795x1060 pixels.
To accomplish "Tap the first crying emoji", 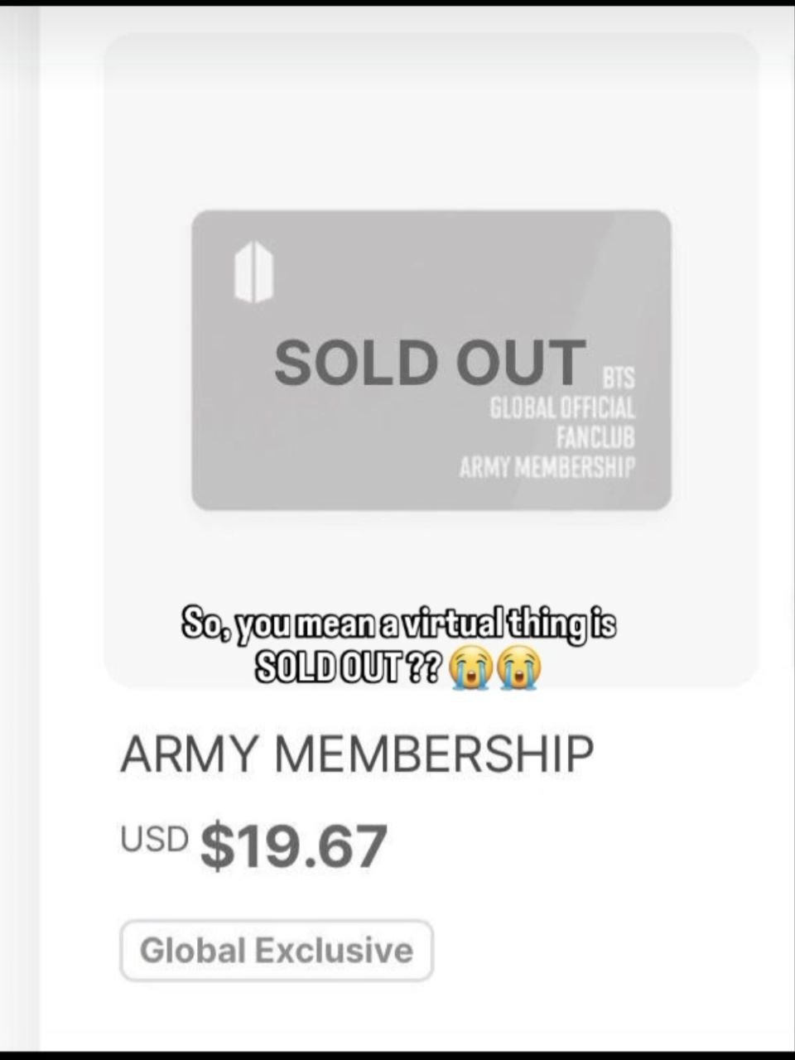I will tap(470, 669).
